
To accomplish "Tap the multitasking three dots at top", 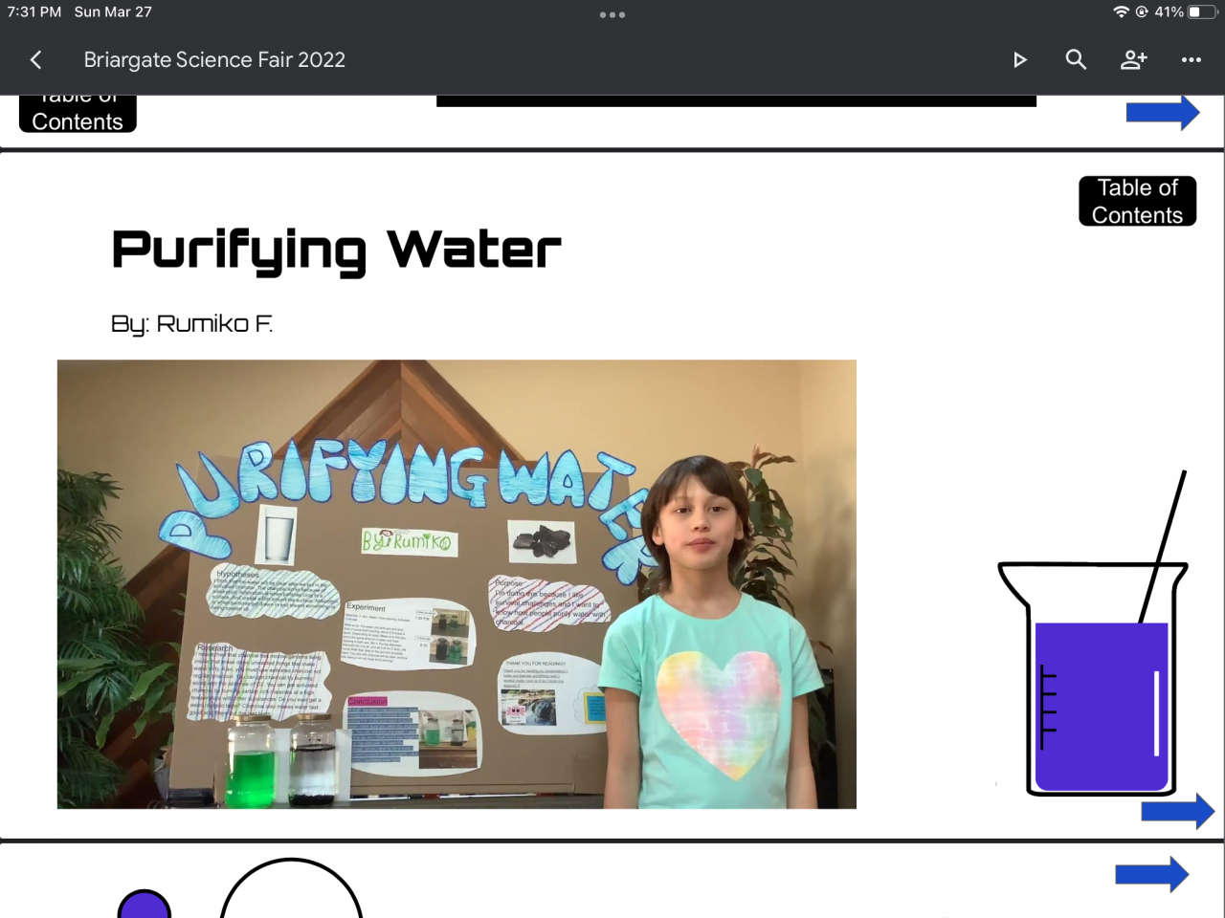I will (x=612, y=15).
